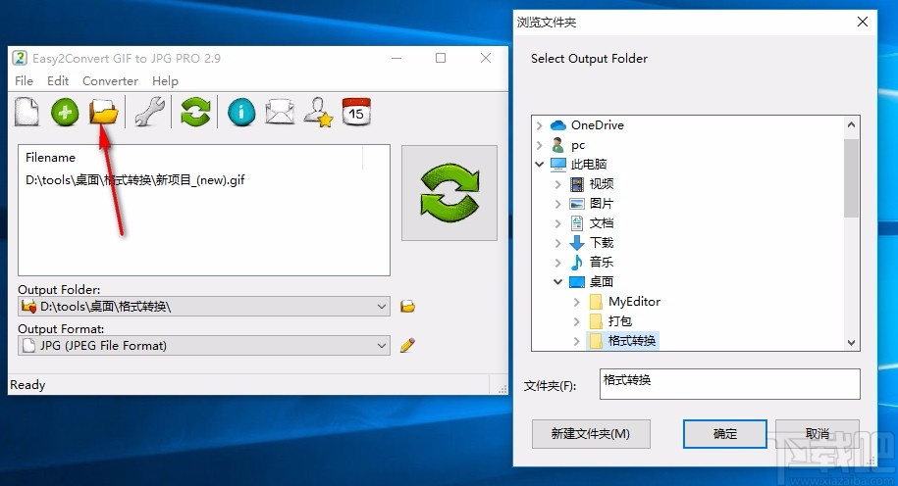Select the 图片 folder
This screenshot has height=486, width=898.
click(x=602, y=204)
